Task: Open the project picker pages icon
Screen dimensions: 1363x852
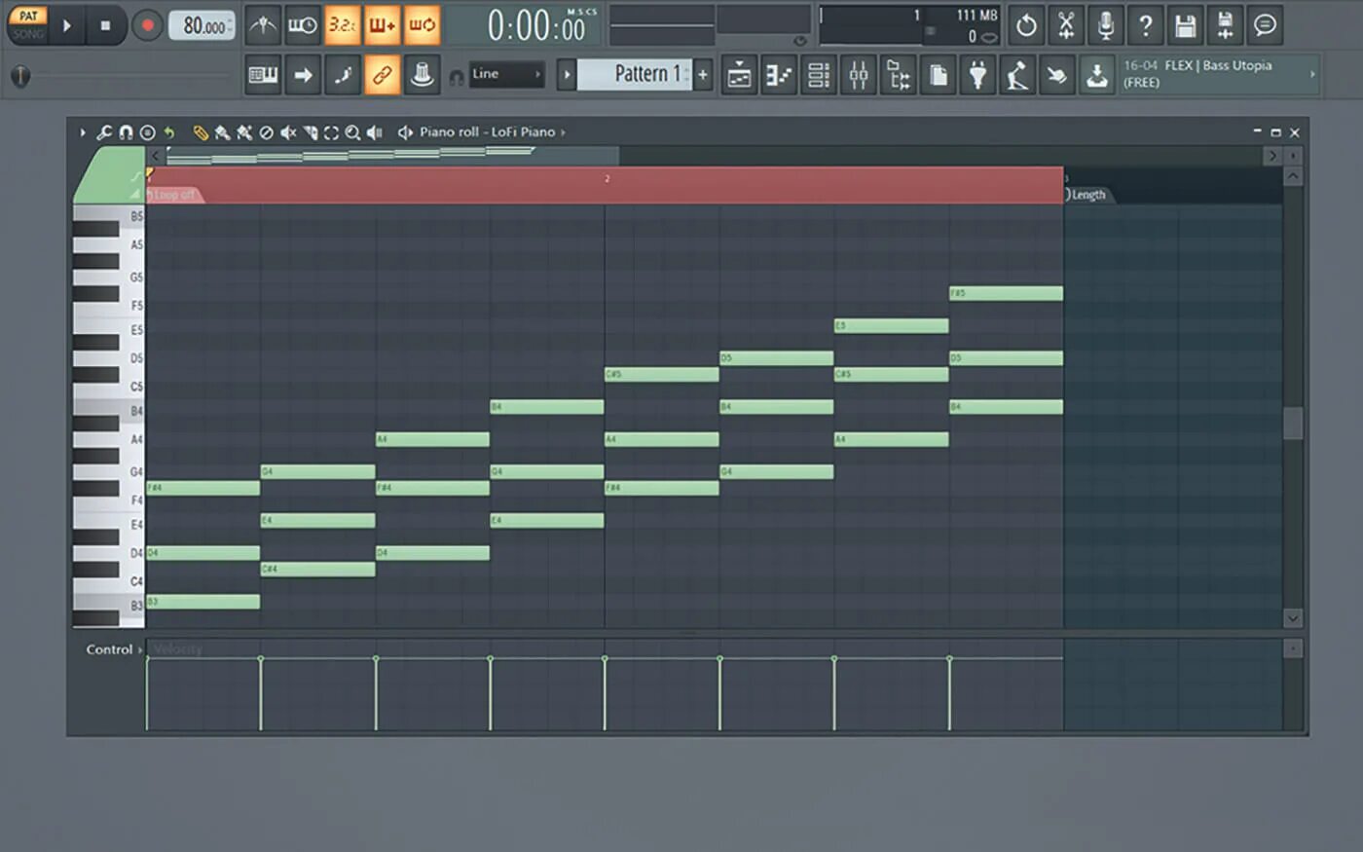Action: coord(939,75)
